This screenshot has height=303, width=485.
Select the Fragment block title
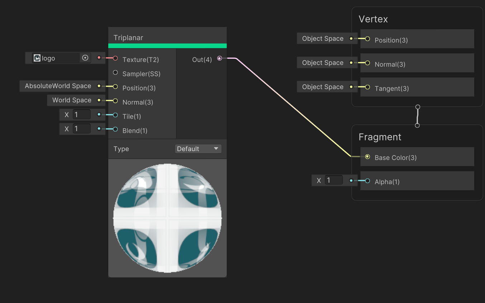click(380, 137)
